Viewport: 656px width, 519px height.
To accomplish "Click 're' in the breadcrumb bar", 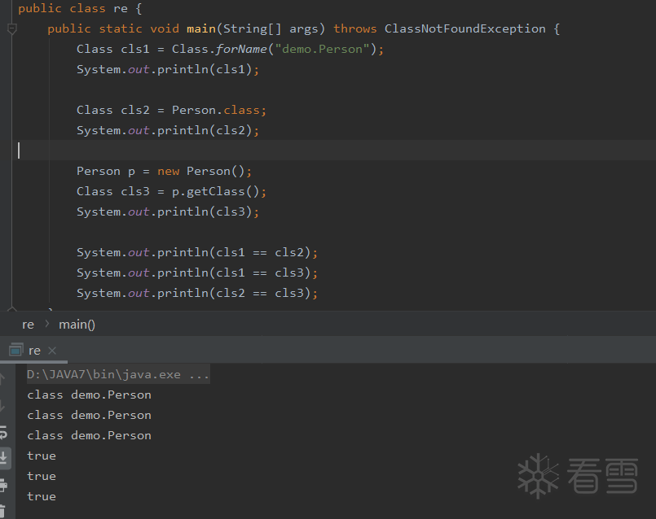I will pyautogui.click(x=28, y=325).
